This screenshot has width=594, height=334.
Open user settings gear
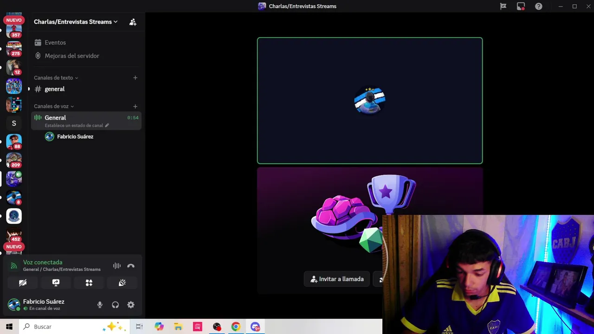131,305
